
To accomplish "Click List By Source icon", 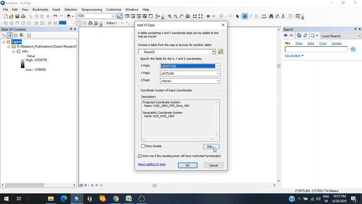I will point(10,35).
